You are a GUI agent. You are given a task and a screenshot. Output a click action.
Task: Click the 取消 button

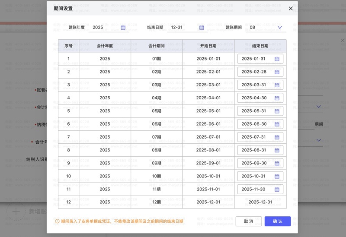249,221
